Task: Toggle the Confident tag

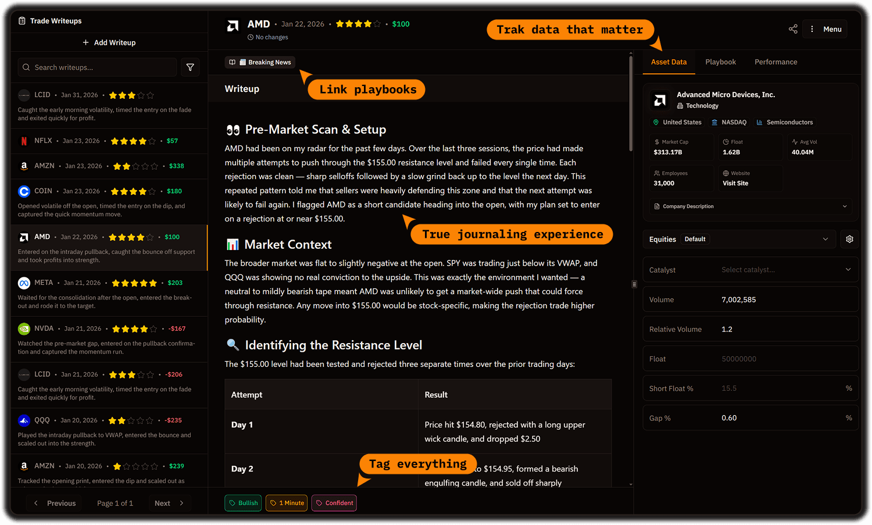Action: (334, 503)
